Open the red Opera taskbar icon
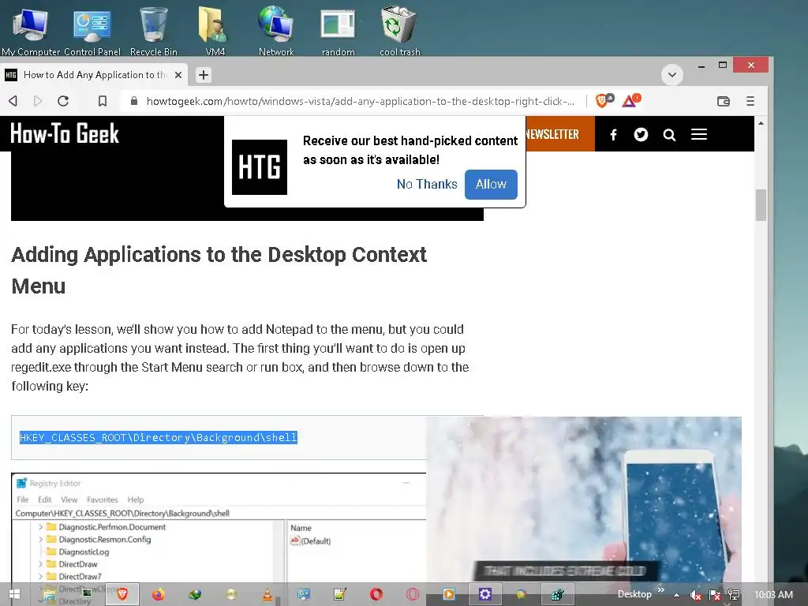Screen dimensions: 808x606 click(376, 595)
